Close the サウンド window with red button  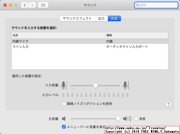tap(5, 5)
